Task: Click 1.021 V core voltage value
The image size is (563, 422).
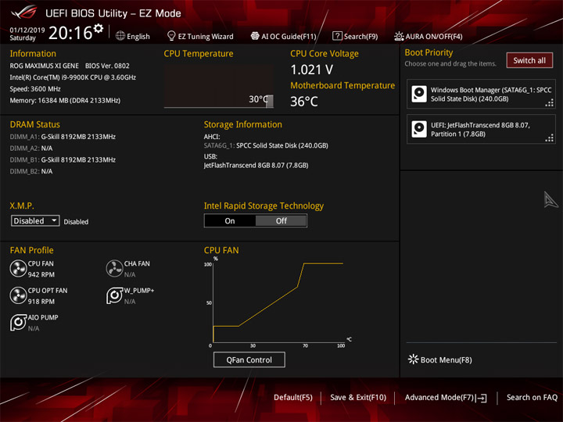Action: 312,70
